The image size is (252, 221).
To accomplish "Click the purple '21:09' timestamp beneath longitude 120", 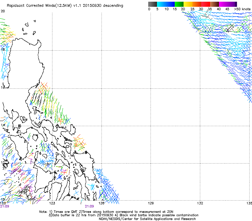I will (4, 206).
